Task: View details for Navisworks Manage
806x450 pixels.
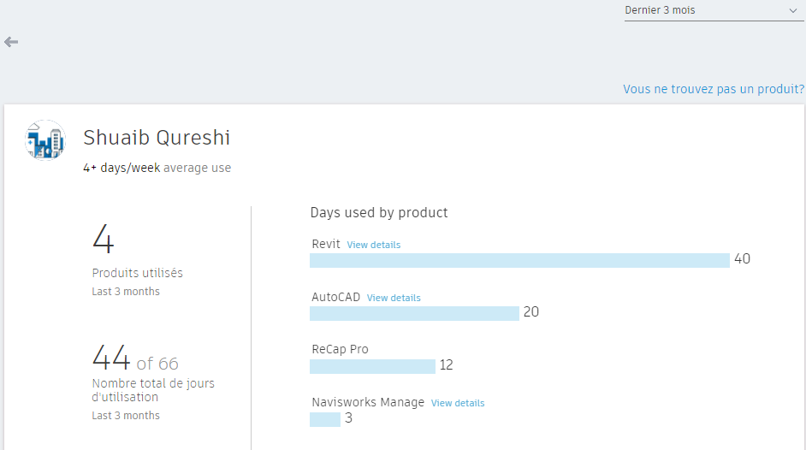Action: [x=458, y=403]
